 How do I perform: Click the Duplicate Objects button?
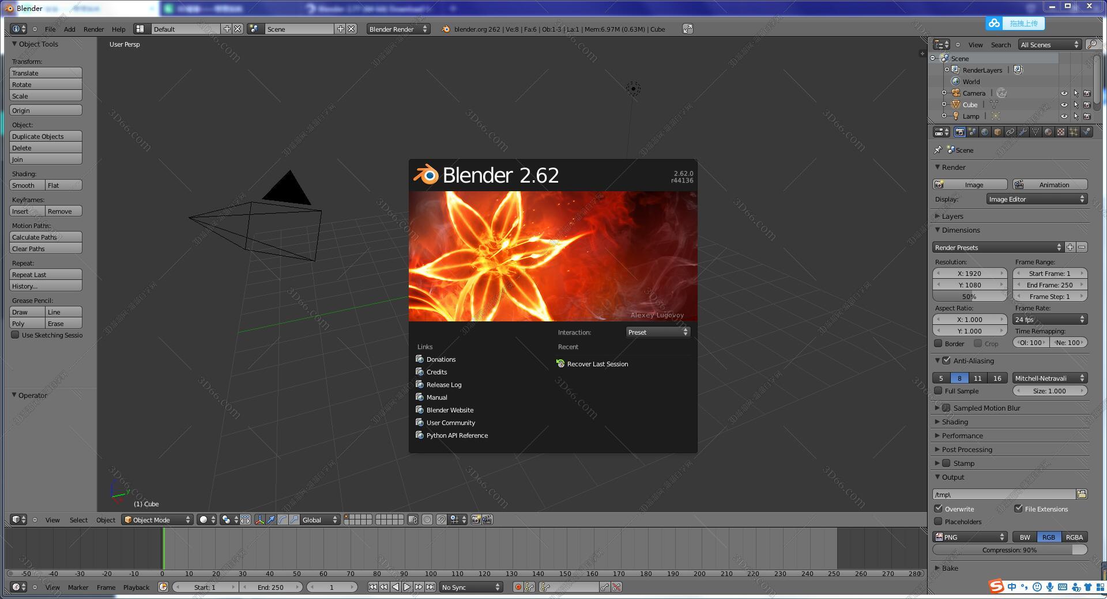[x=46, y=137]
